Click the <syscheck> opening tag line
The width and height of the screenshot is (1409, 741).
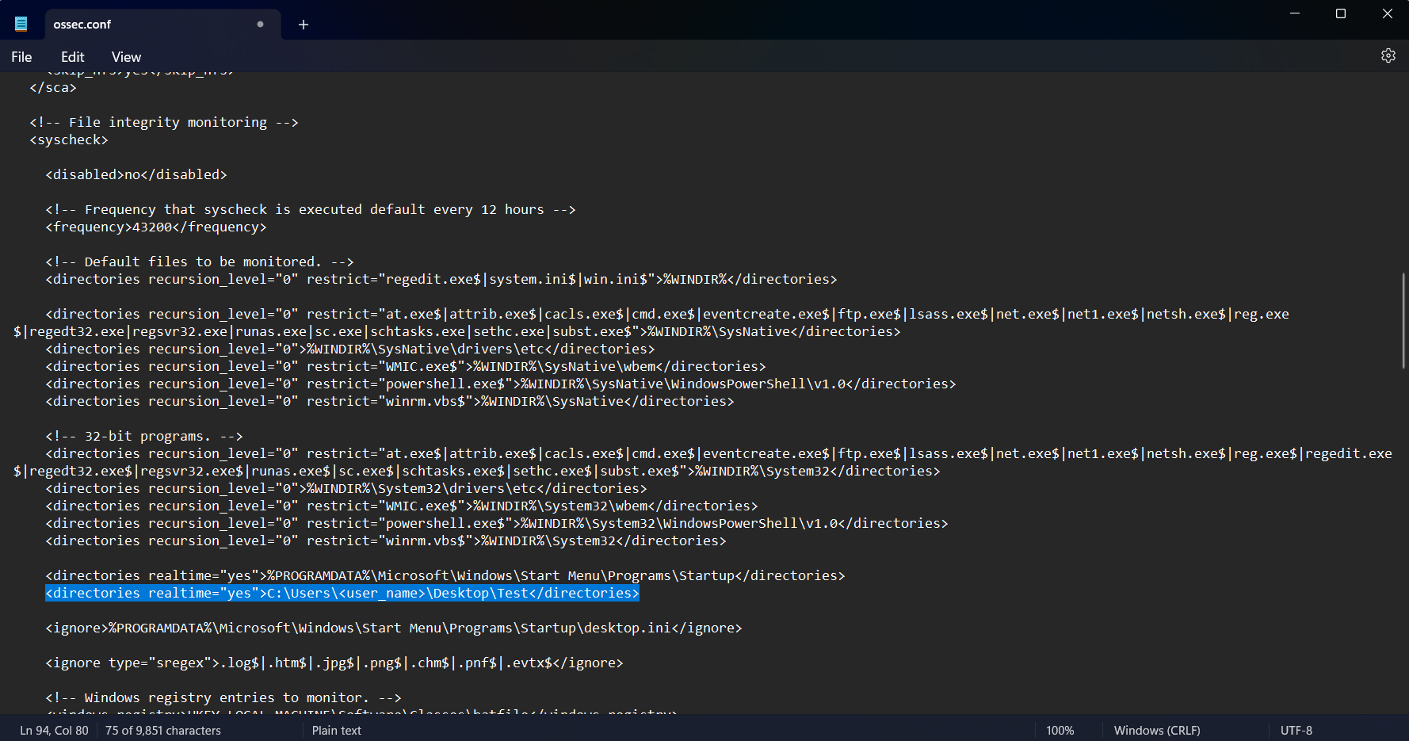click(x=69, y=139)
